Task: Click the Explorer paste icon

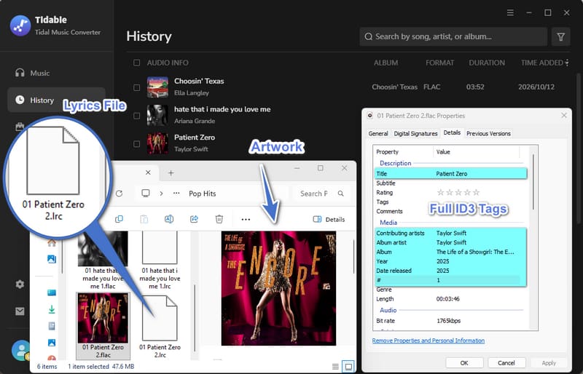Action: (144, 219)
